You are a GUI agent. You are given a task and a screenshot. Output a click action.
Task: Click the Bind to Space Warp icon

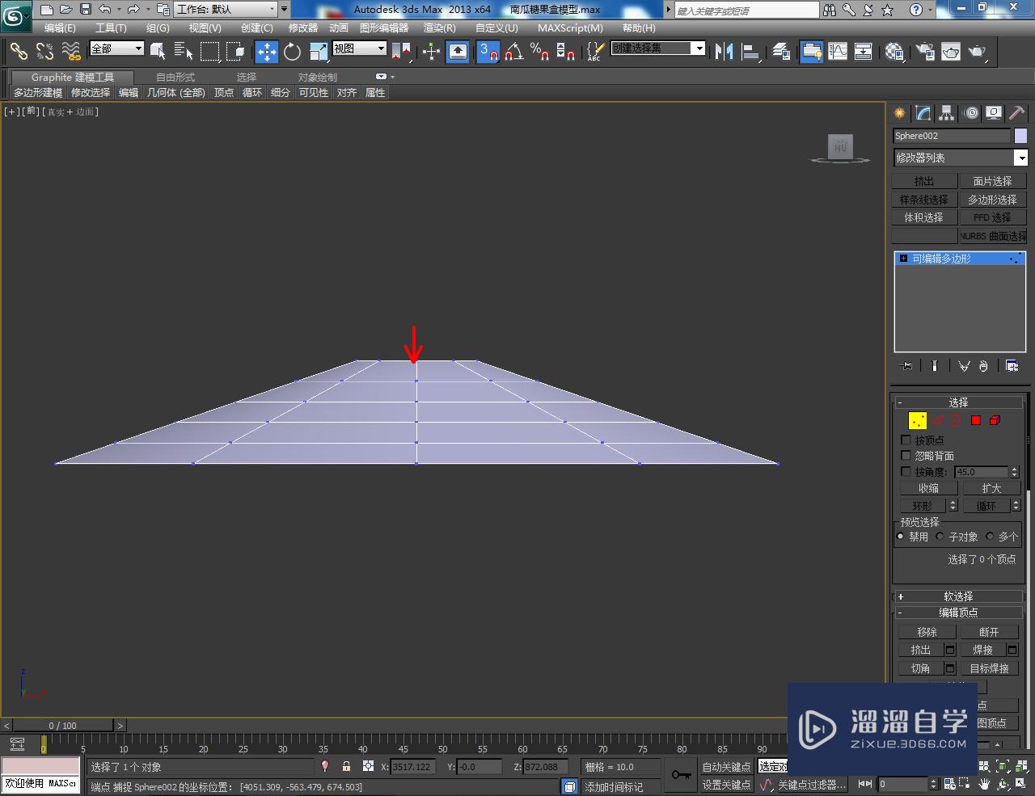[x=72, y=52]
